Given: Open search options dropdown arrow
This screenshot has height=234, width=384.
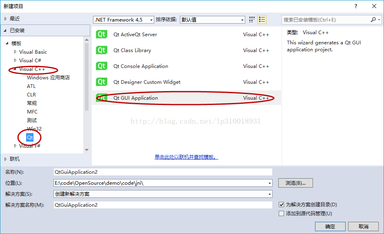Looking at the screenshot, I should [379, 20].
